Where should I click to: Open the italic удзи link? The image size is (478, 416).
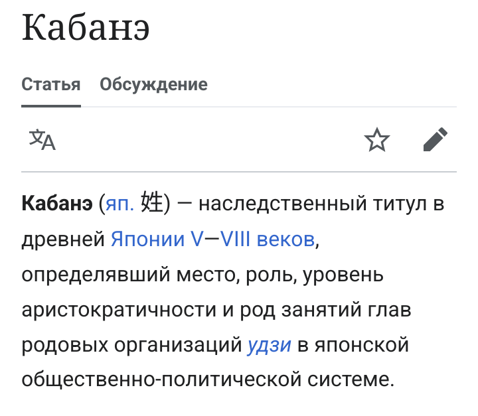[269, 346]
